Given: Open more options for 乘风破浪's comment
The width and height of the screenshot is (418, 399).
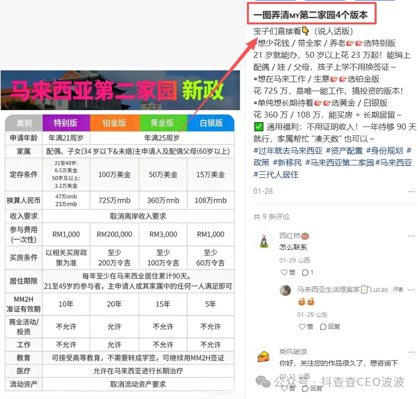Looking at the screenshot, I should [411, 352].
